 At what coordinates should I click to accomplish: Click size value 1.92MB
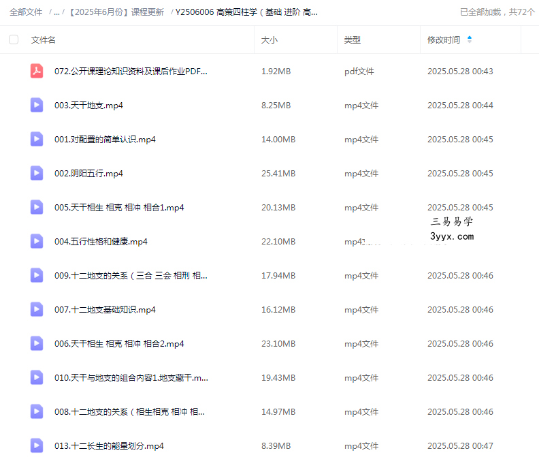[276, 72]
